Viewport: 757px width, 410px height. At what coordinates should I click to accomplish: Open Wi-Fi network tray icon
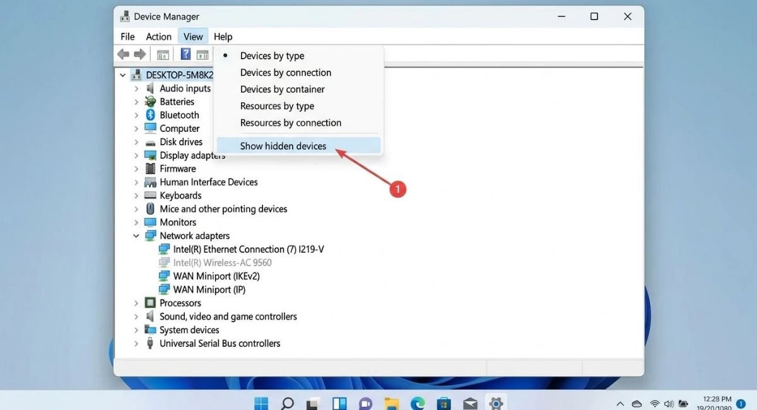[x=655, y=403]
